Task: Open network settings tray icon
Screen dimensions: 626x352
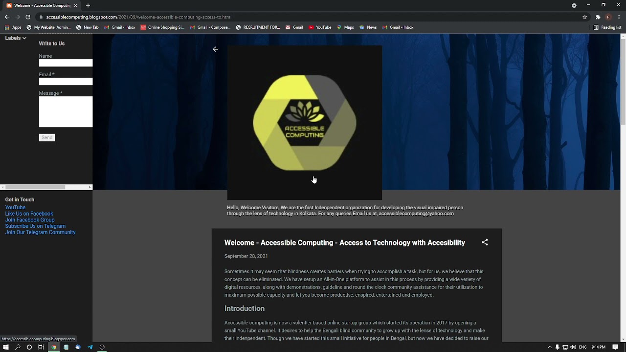Action: coord(565,347)
